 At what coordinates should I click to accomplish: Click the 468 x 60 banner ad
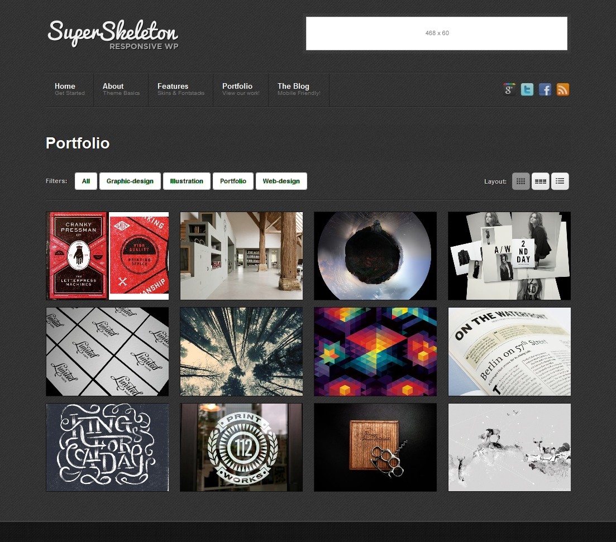(437, 33)
